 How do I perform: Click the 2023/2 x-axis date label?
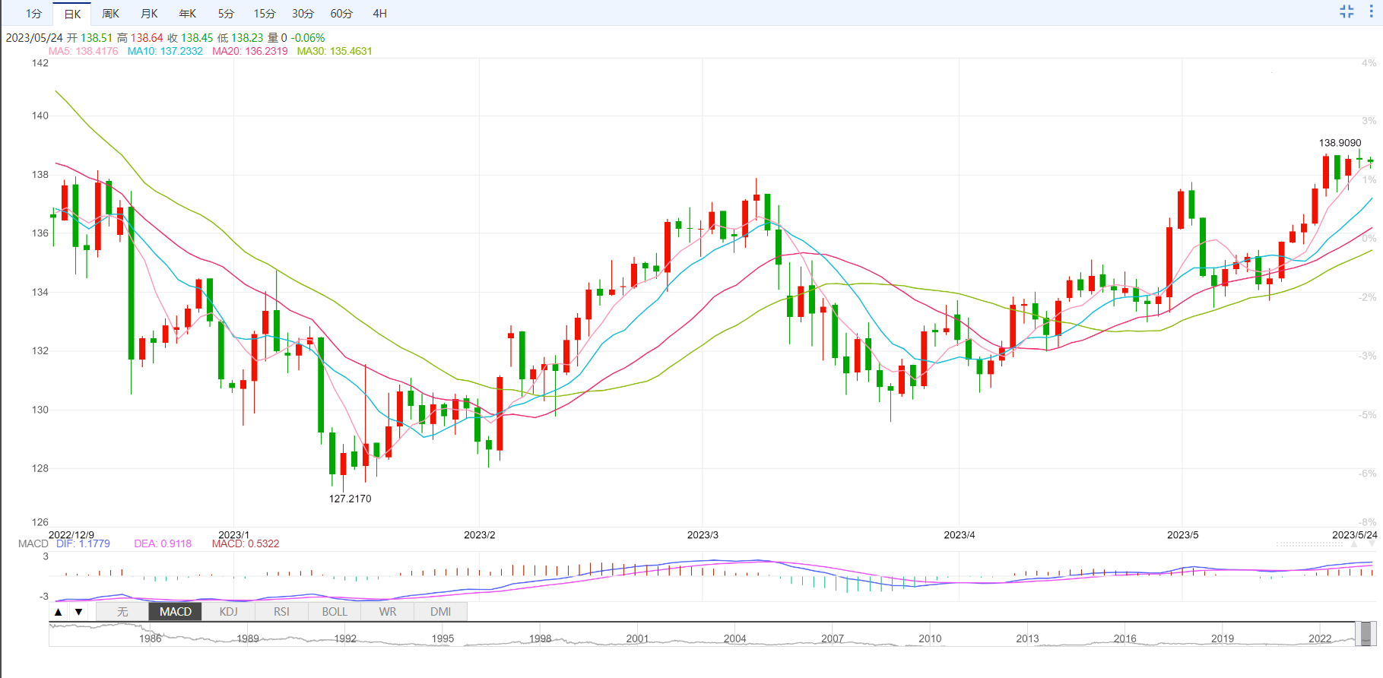pyautogui.click(x=480, y=535)
